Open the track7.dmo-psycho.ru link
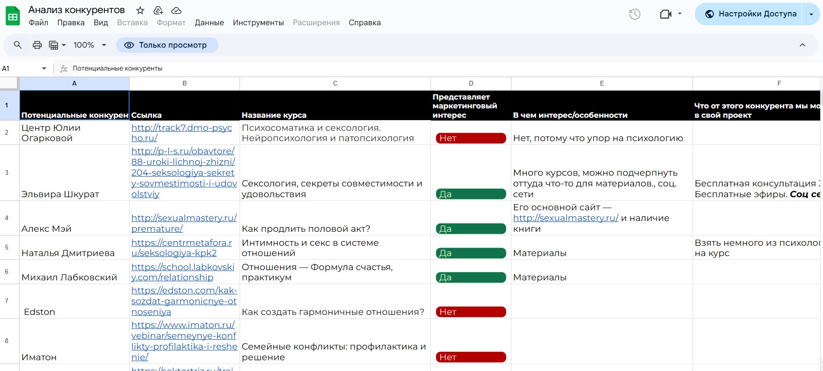Image resolution: width=823 pixels, height=371 pixels. click(x=182, y=133)
